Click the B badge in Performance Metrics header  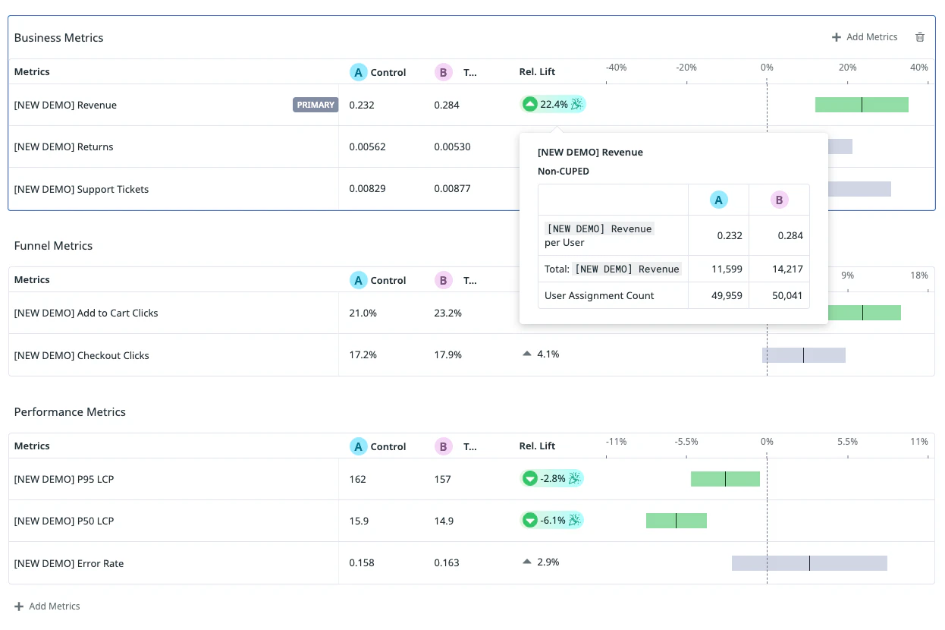point(444,446)
